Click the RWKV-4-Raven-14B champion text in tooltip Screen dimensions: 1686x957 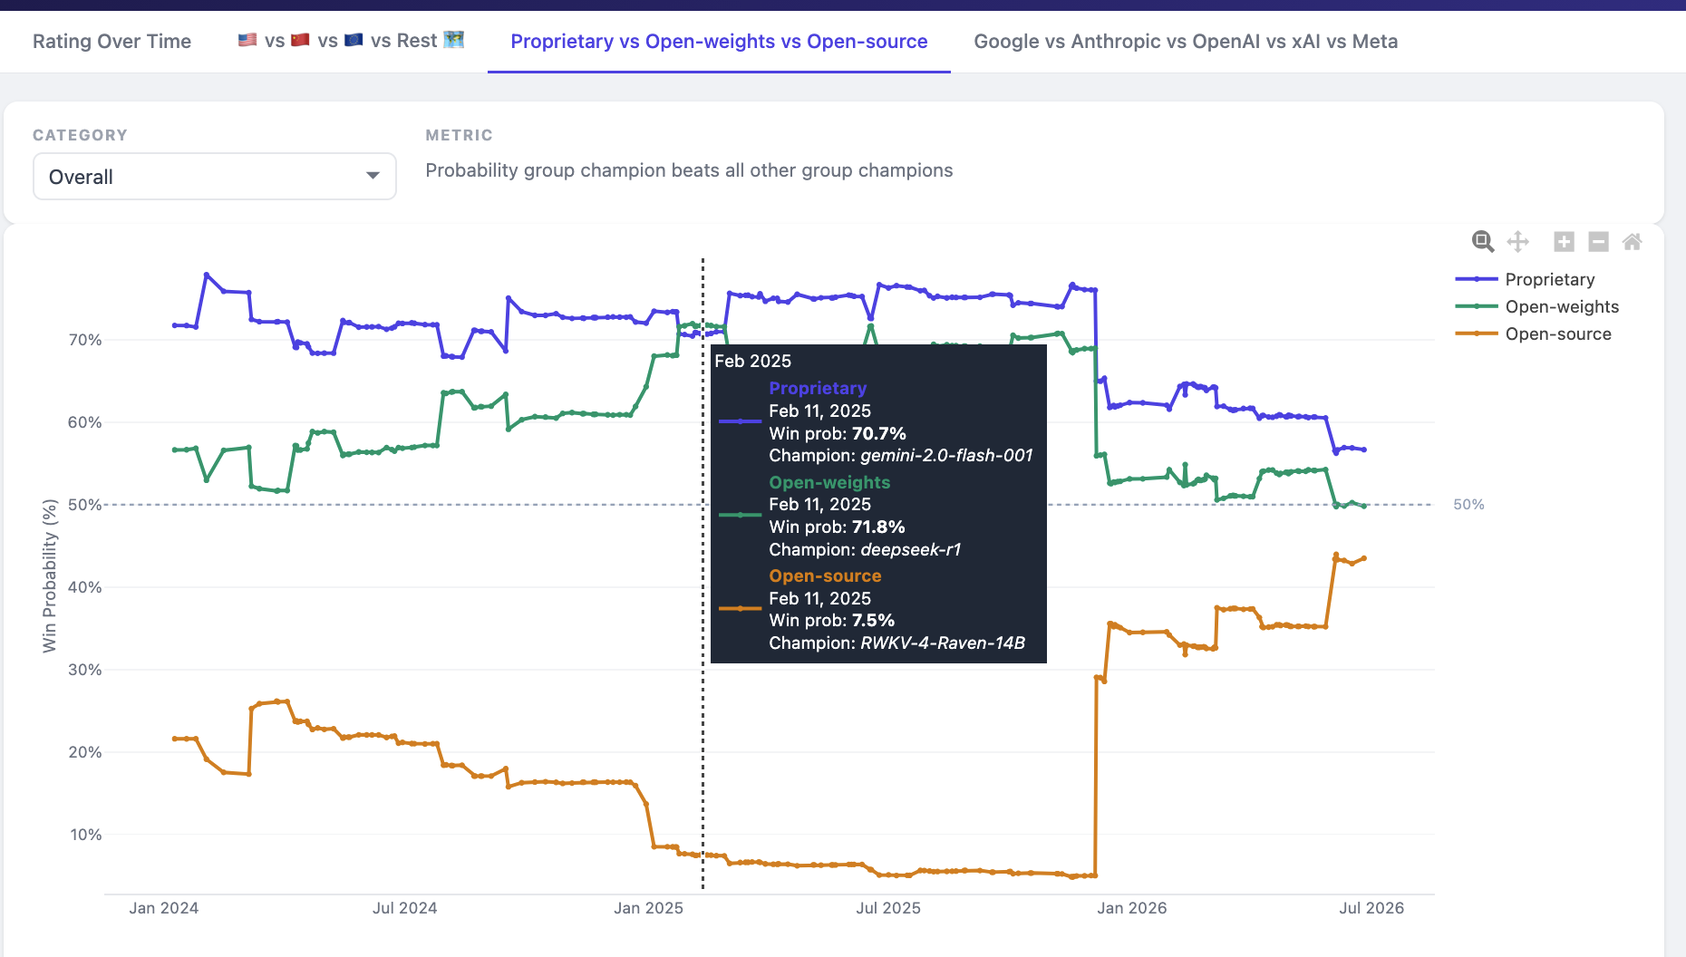pyautogui.click(x=943, y=643)
